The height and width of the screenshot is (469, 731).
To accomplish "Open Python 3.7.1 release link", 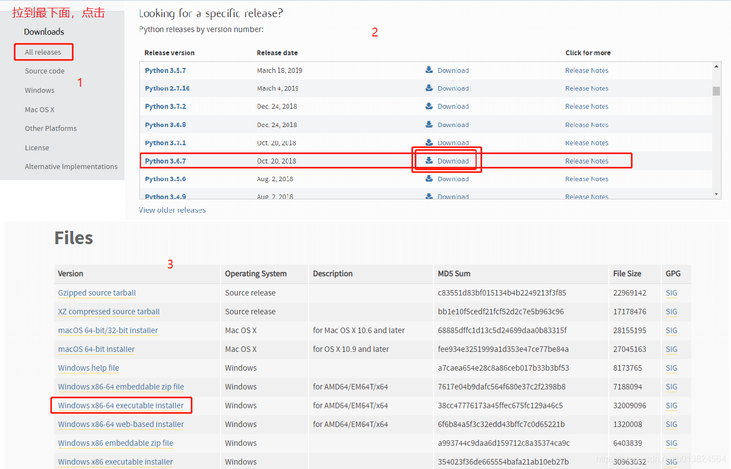I will pos(165,143).
